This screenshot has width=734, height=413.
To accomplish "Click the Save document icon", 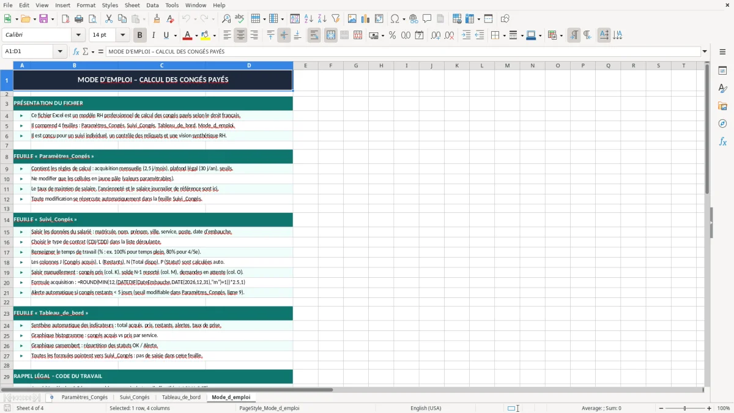I will (x=43, y=19).
